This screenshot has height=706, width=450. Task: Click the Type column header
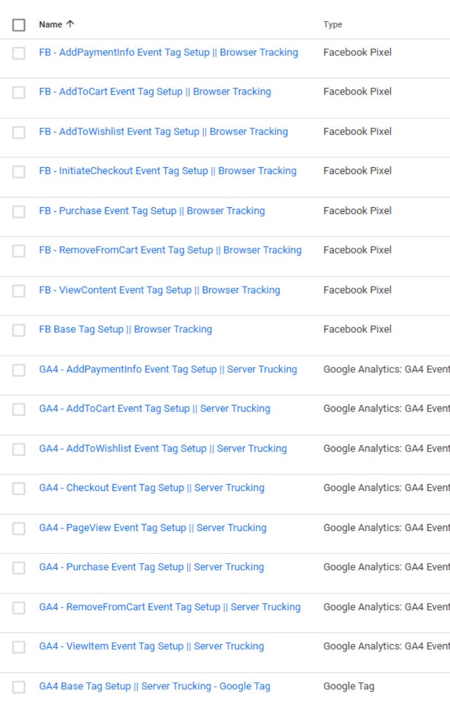tap(332, 25)
